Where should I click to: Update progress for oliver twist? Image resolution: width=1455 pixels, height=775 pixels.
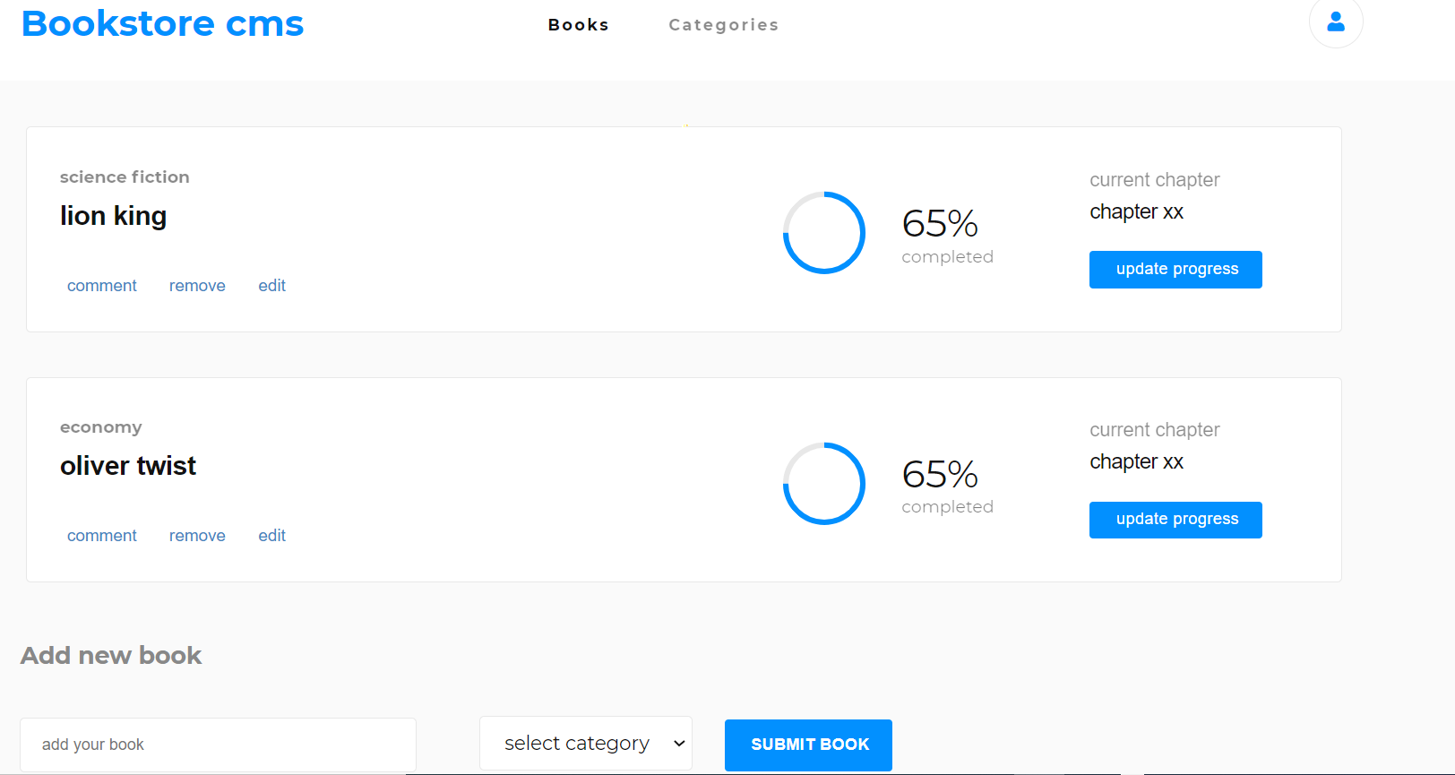pyautogui.click(x=1175, y=520)
